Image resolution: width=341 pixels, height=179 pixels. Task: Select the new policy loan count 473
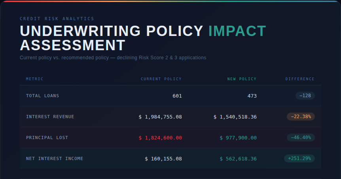[252, 96]
